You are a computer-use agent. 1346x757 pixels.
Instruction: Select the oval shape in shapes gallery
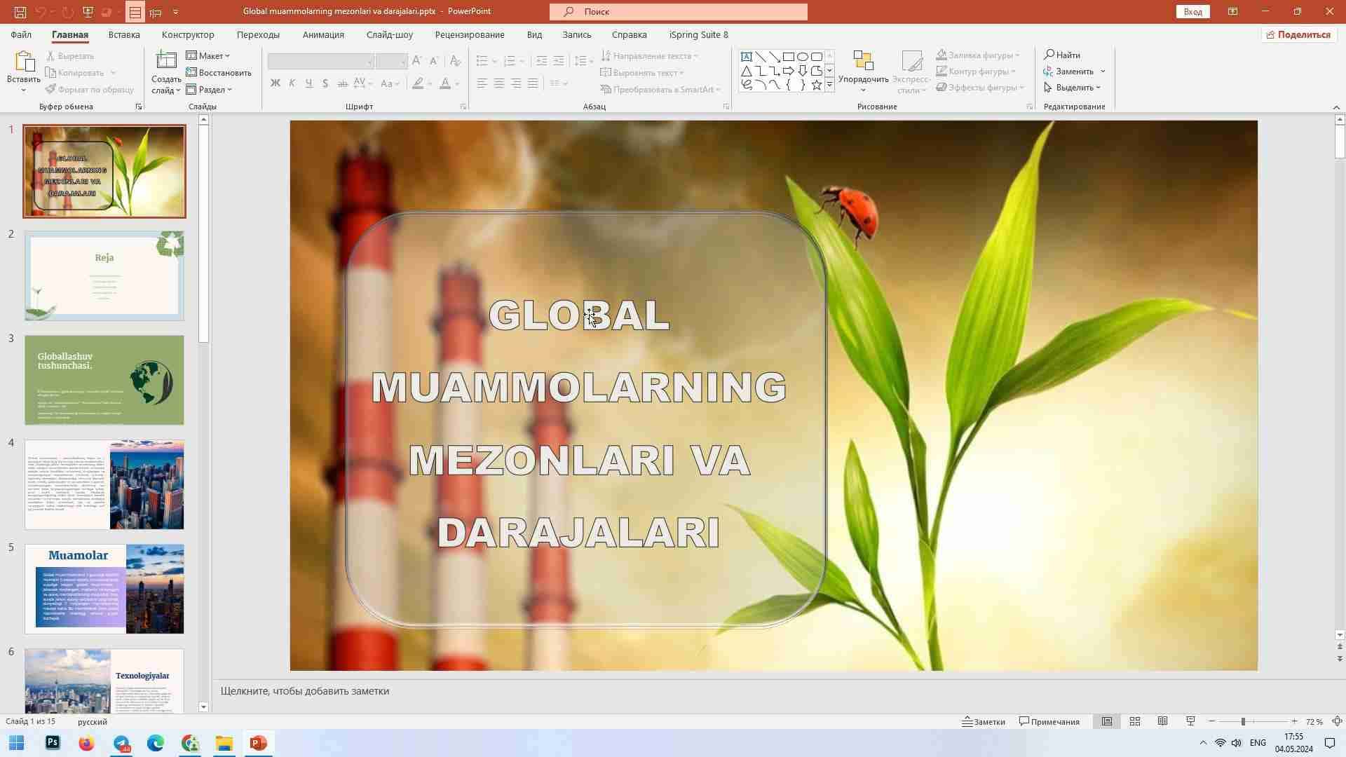(x=803, y=57)
